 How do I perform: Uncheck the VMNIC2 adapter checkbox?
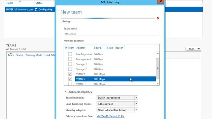pos(70,79)
